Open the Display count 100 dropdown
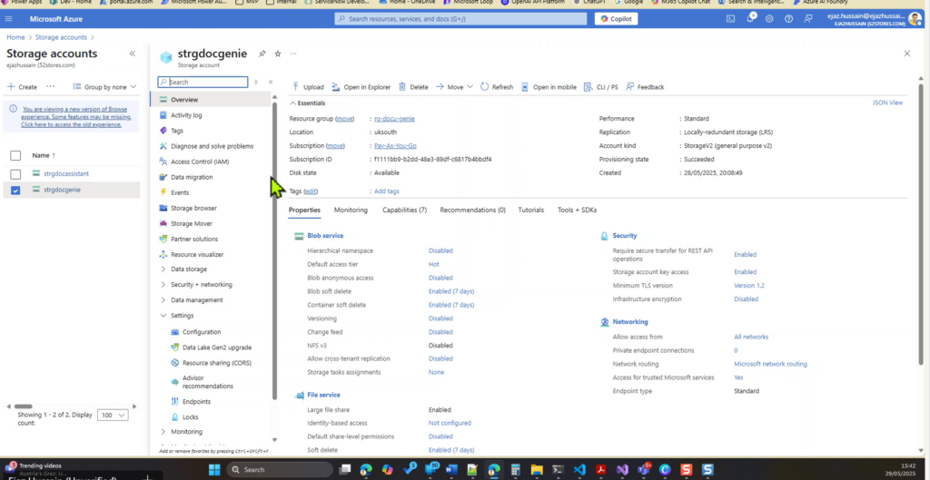The height and width of the screenshot is (480, 930). [x=114, y=416]
